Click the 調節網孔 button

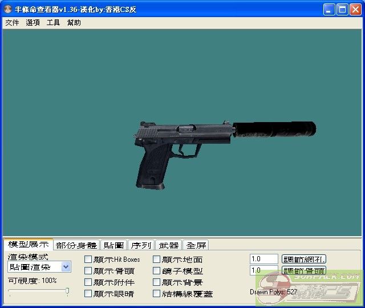pyautogui.click(x=304, y=259)
